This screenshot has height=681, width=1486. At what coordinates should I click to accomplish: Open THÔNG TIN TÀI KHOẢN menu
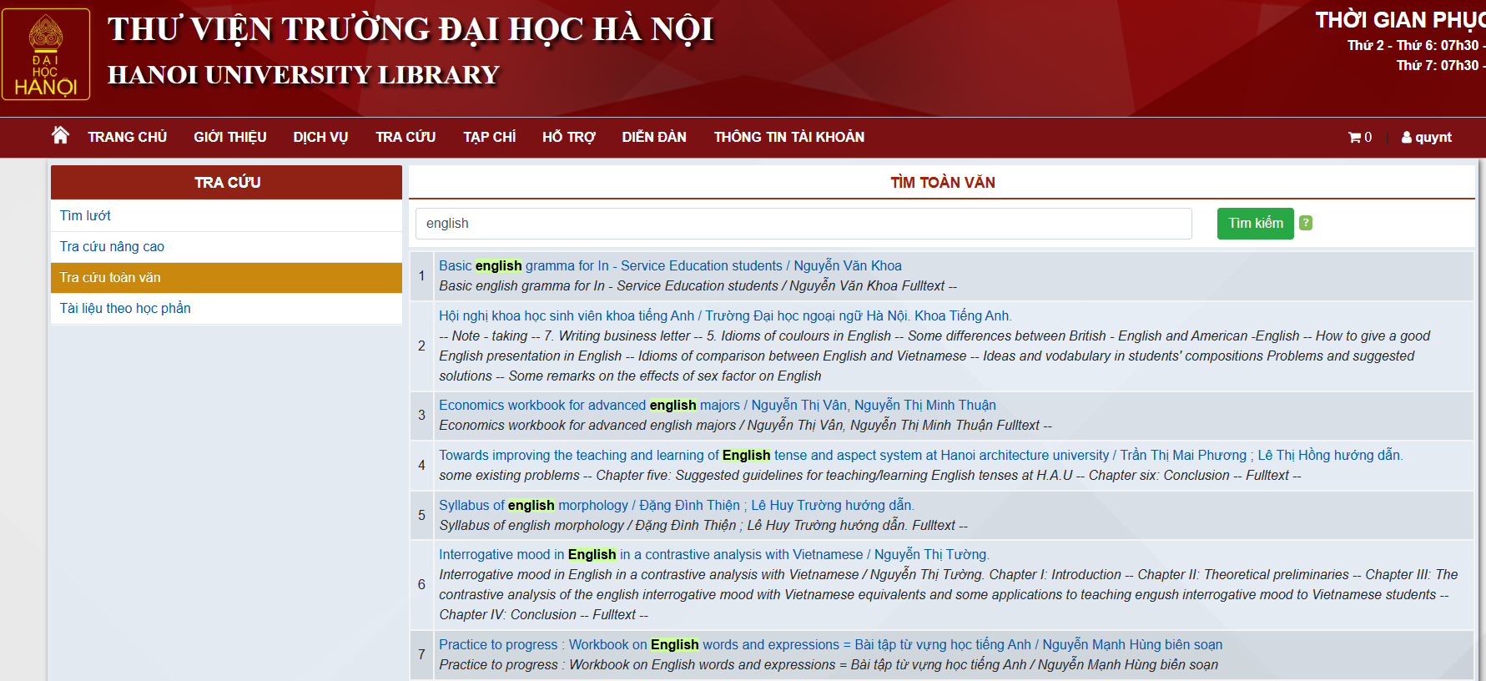tap(788, 137)
